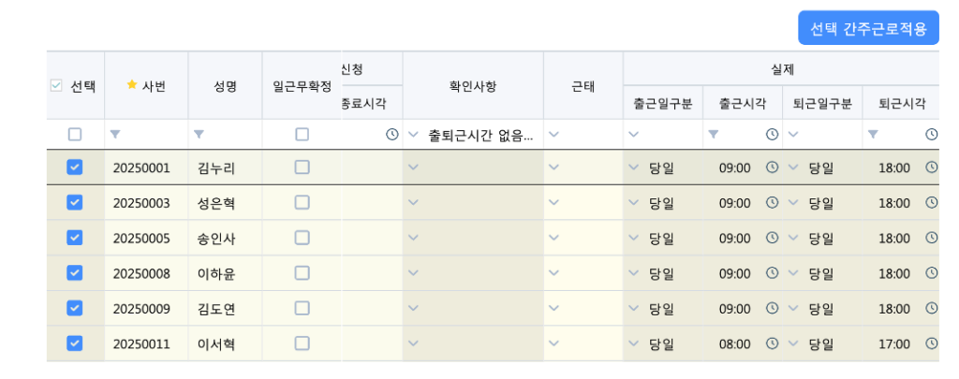Click clock icon beside 이서혁's 08:00 time
Viewport: 959px width, 379px height.
click(x=772, y=343)
